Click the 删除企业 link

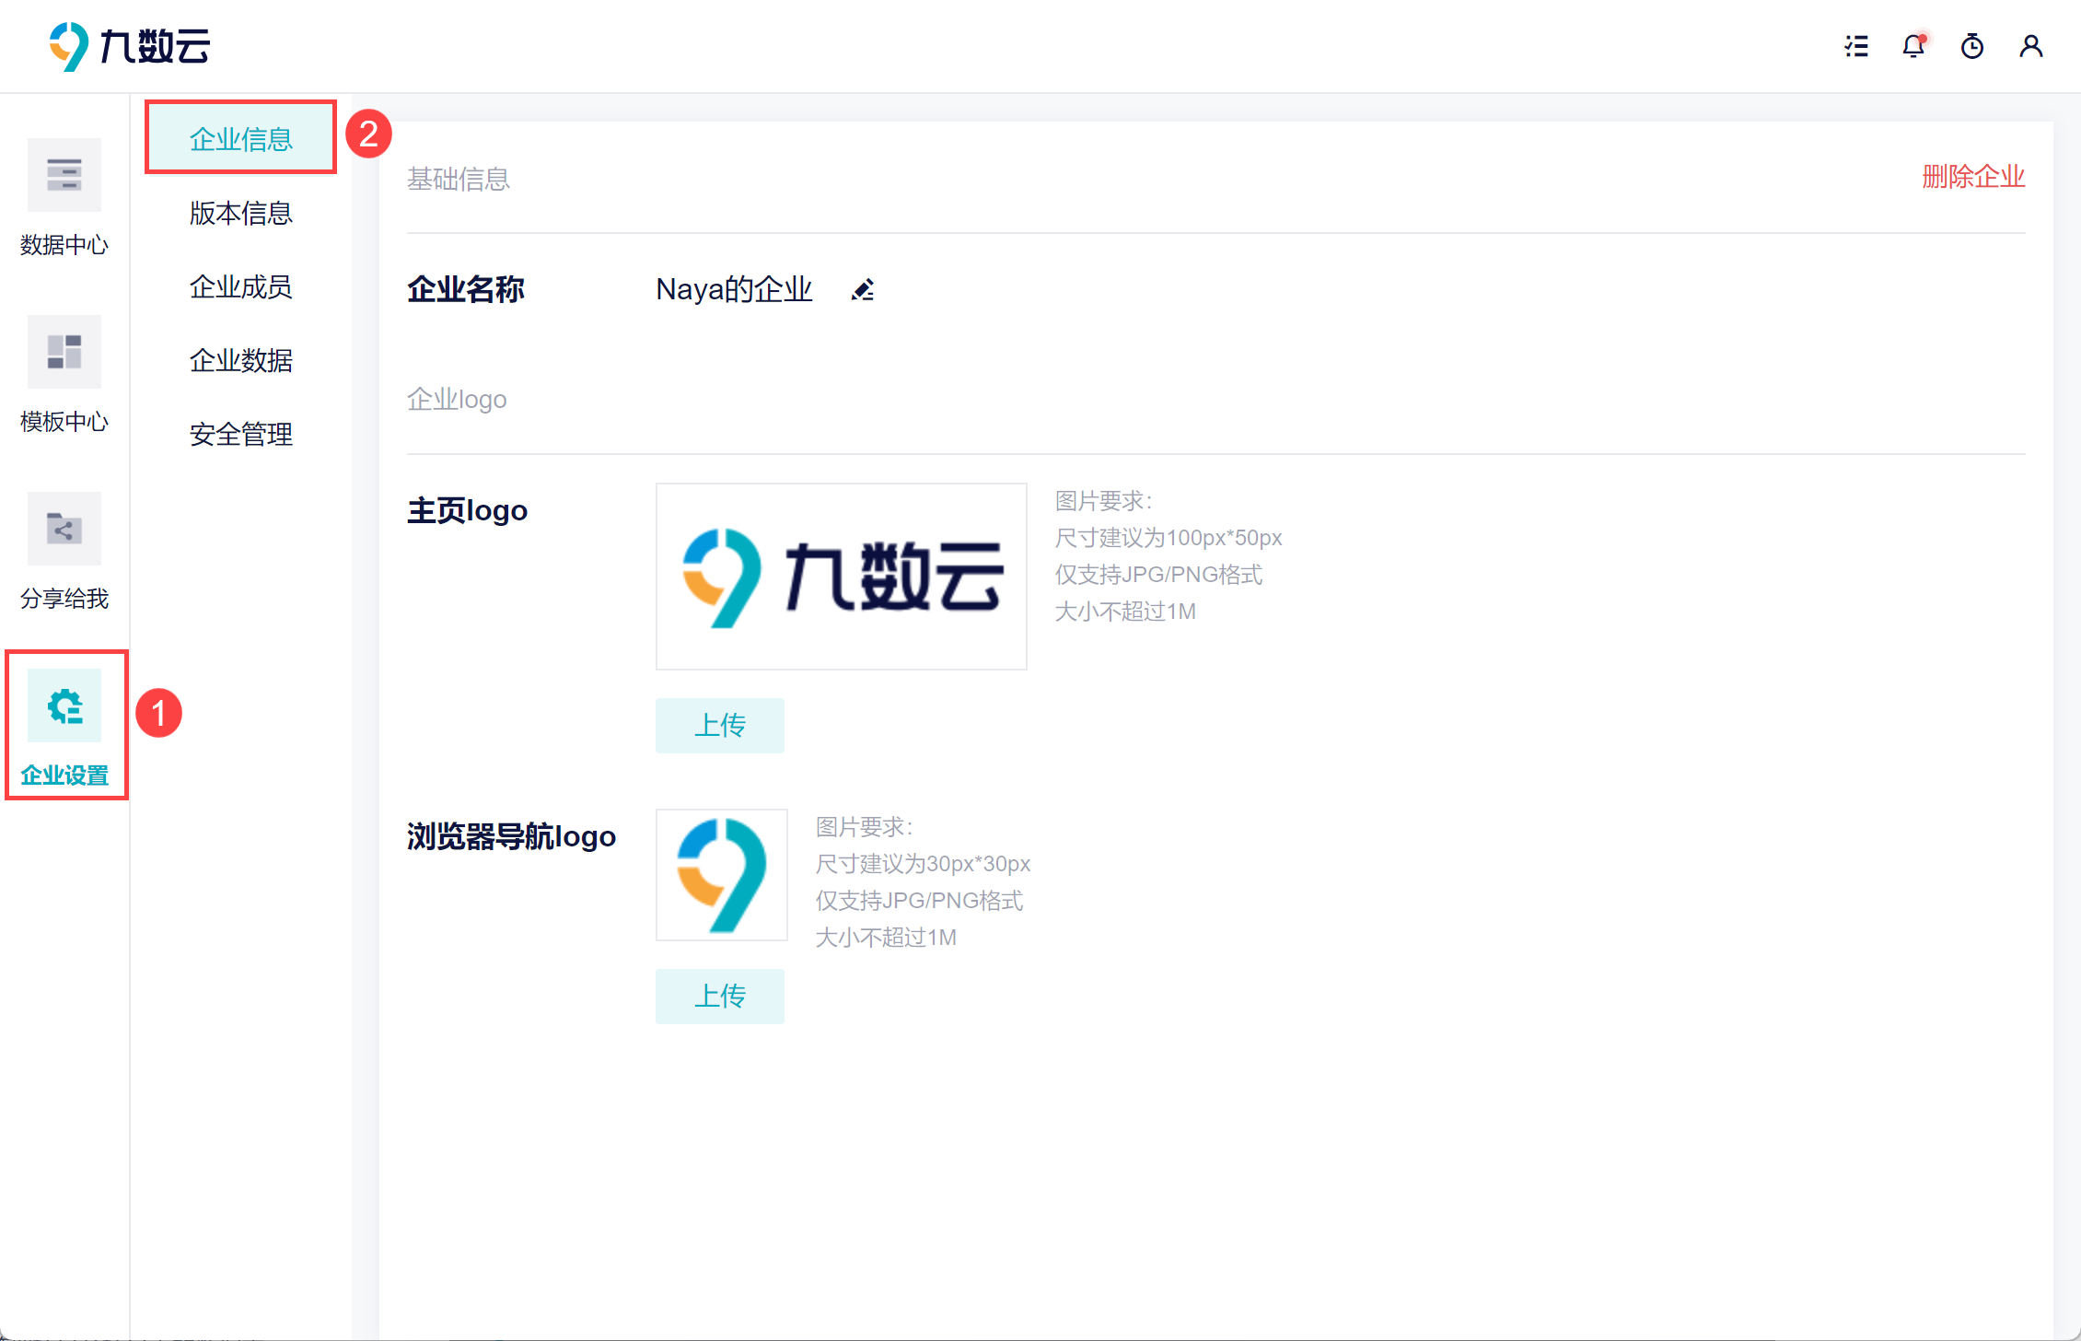click(x=1972, y=176)
